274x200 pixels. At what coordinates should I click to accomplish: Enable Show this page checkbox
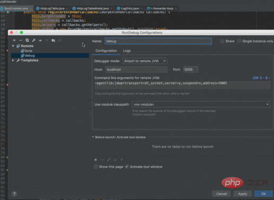coord(96,167)
